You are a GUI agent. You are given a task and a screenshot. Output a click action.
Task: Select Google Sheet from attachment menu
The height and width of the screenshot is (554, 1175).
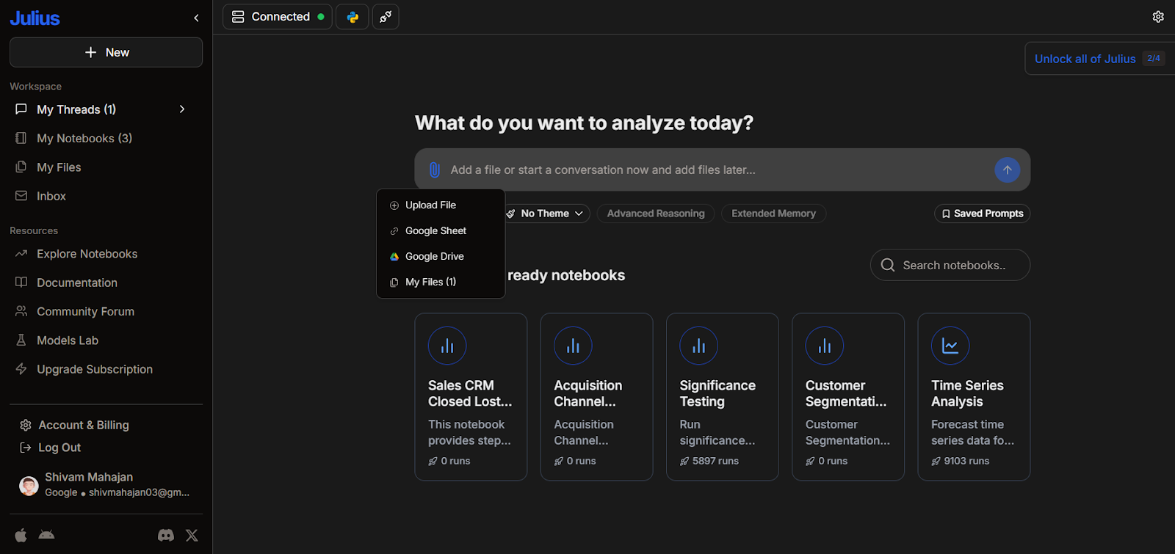(441, 231)
